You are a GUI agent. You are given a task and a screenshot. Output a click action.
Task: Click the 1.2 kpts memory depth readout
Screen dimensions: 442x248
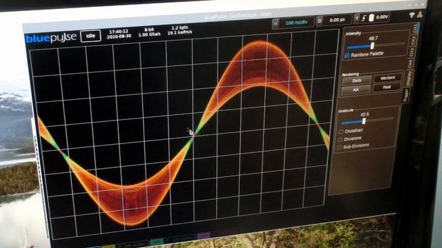point(180,28)
